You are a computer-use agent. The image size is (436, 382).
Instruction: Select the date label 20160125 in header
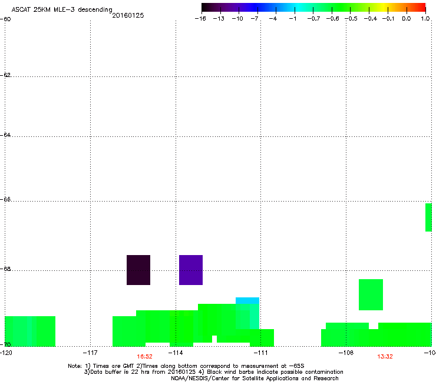(x=128, y=15)
